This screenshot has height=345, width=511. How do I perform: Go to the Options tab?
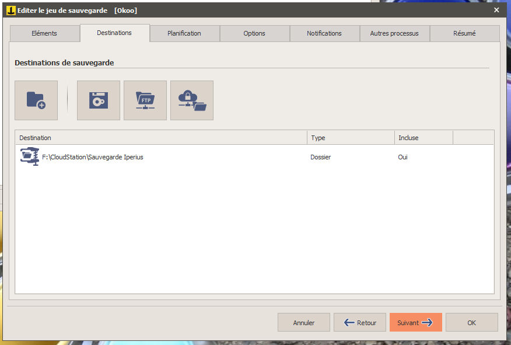(254, 33)
